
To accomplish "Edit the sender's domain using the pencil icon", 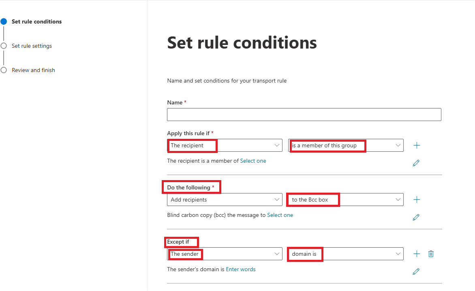I will tap(416, 271).
